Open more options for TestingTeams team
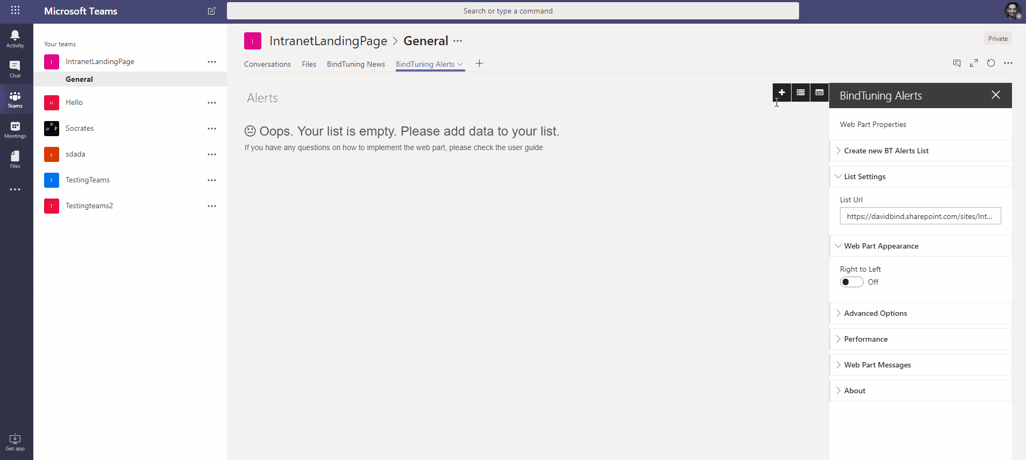The height and width of the screenshot is (460, 1026). (x=212, y=180)
